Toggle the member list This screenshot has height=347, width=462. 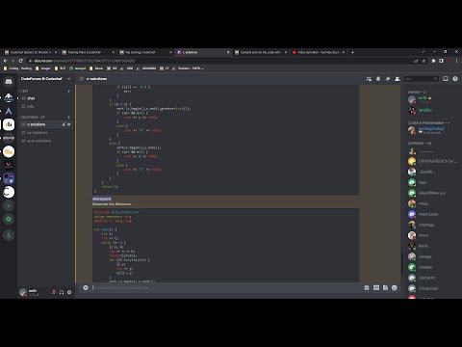coord(398,79)
